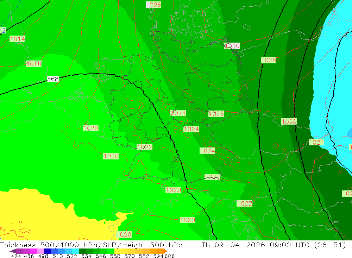The width and height of the screenshot is (352, 258).
Task: Click legend value 606
Action: point(170,256)
